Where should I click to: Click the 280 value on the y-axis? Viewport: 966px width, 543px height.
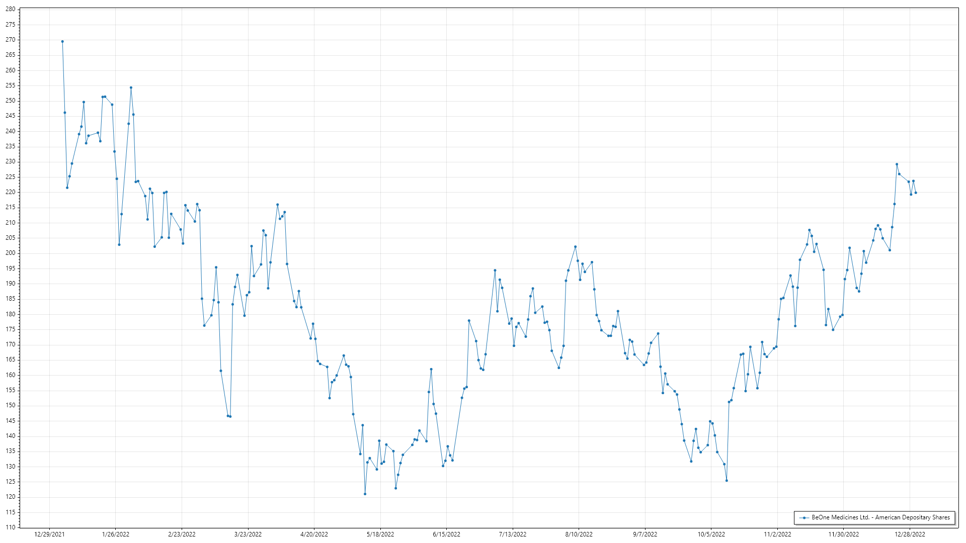[11, 9]
